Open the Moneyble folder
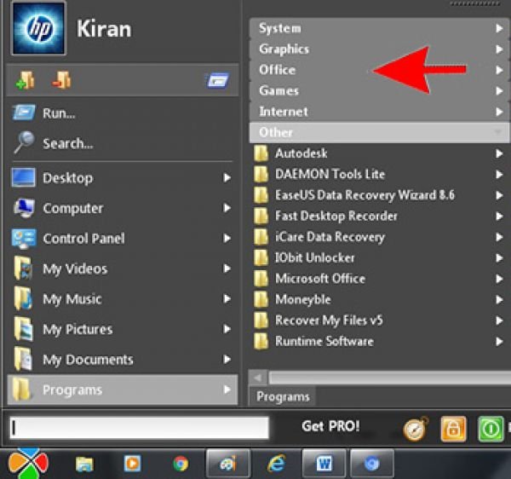This screenshot has width=511, height=479. (x=379, y=299)
